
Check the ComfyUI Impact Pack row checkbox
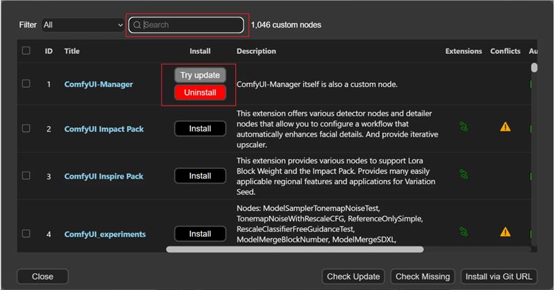(26, 128)
